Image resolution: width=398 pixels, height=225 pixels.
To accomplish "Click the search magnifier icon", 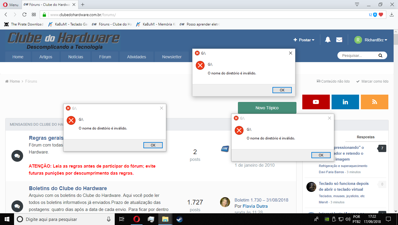I will point(380,55).
